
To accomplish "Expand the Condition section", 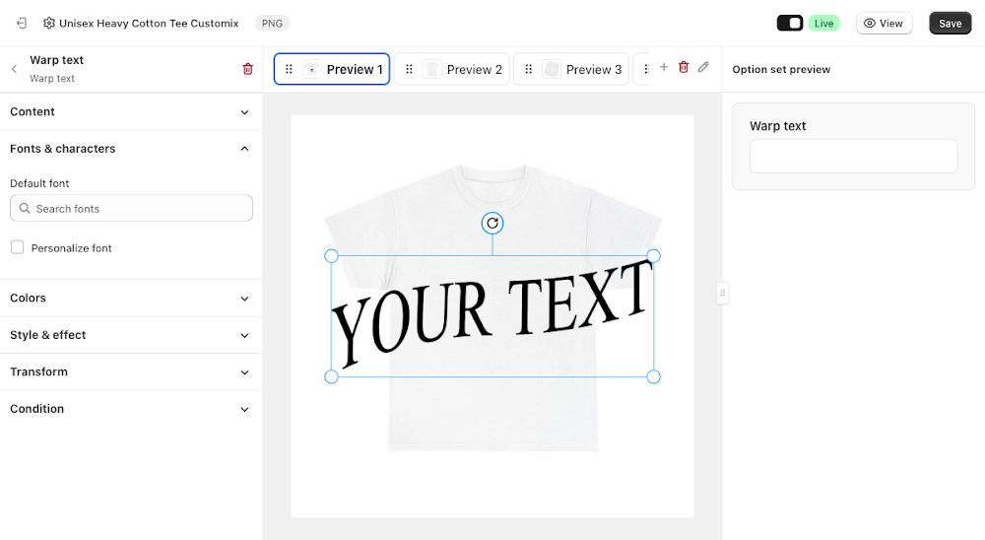I will coord(131,409).
